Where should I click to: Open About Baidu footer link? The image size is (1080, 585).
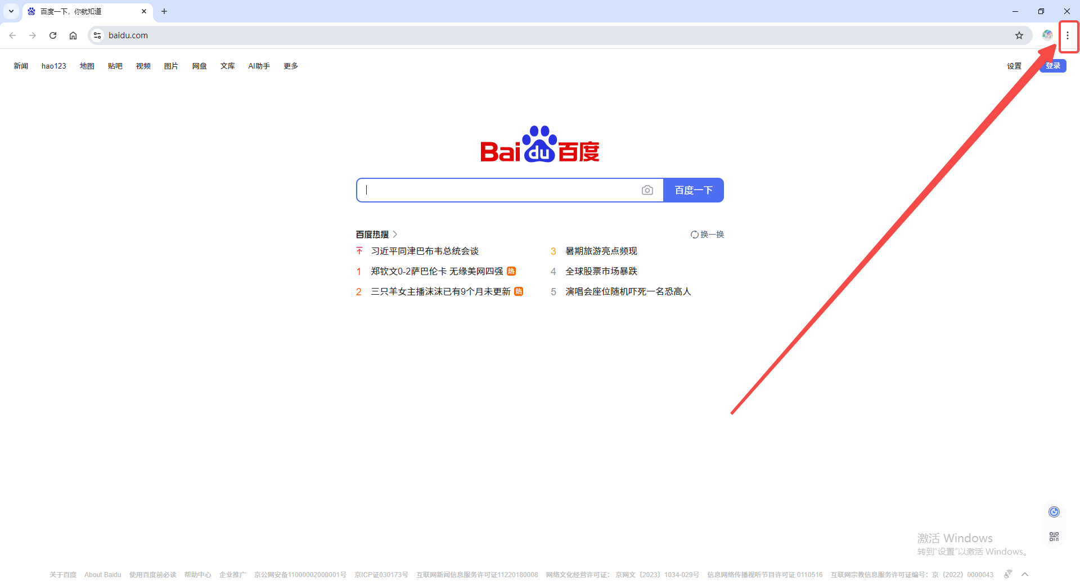pos(103,575)
